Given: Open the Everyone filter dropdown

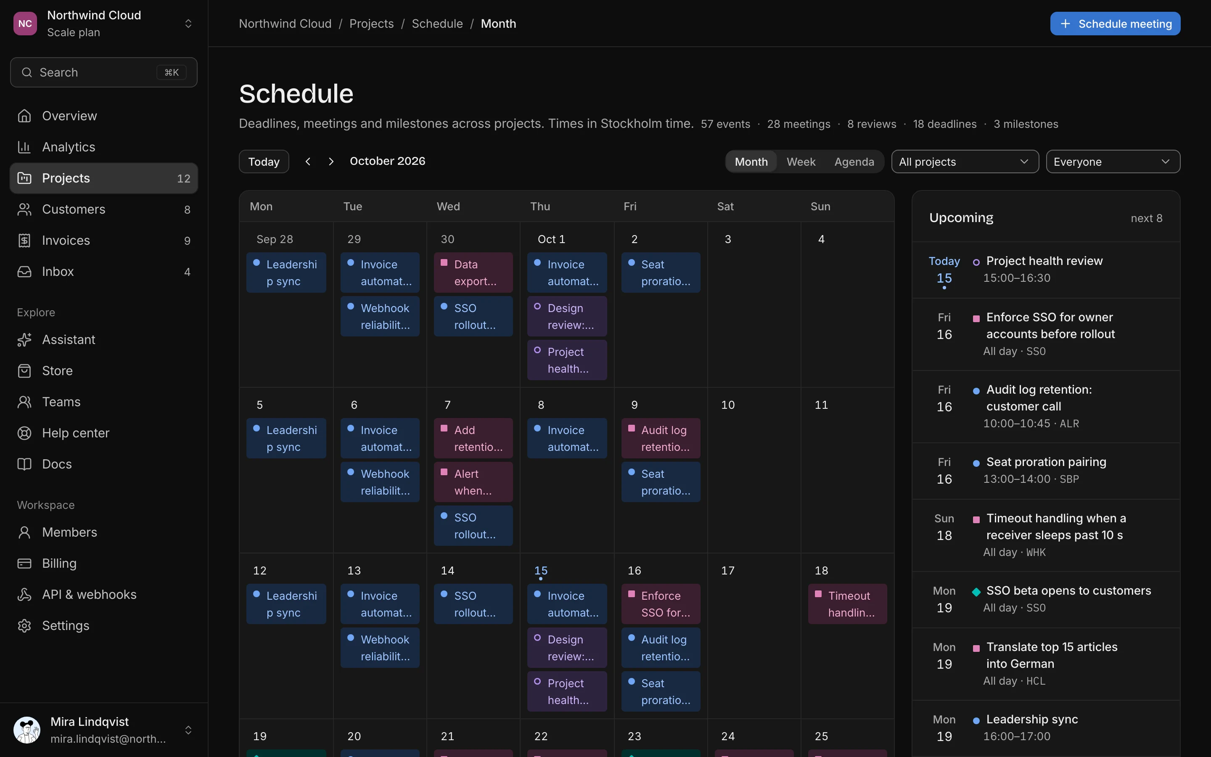Looking at the screenshot, I should click(1113, 162).
